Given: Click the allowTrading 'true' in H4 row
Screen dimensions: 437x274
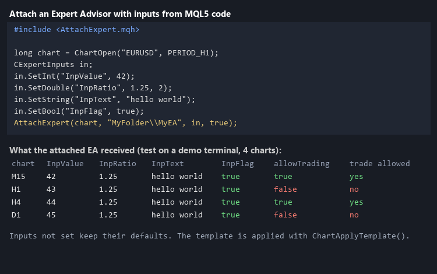Looking at the screenshot, I should point(283,202).
